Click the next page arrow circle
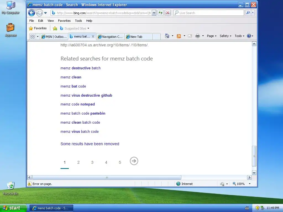The height and width of the screenshot is (212, 283). tap(134, 161)
